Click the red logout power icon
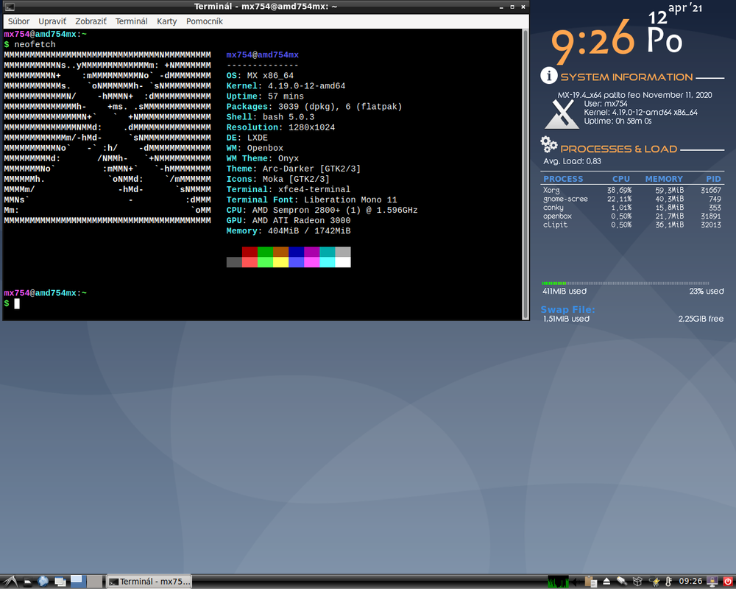The image size is (736, 589). pyautogui.click(x=728, y=582)
